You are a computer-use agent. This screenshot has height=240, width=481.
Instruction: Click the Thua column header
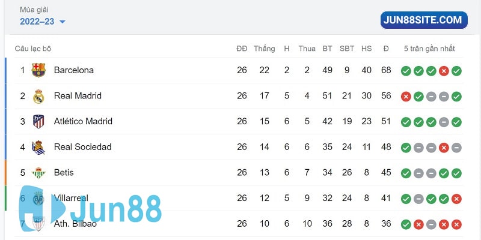(307, 49)
